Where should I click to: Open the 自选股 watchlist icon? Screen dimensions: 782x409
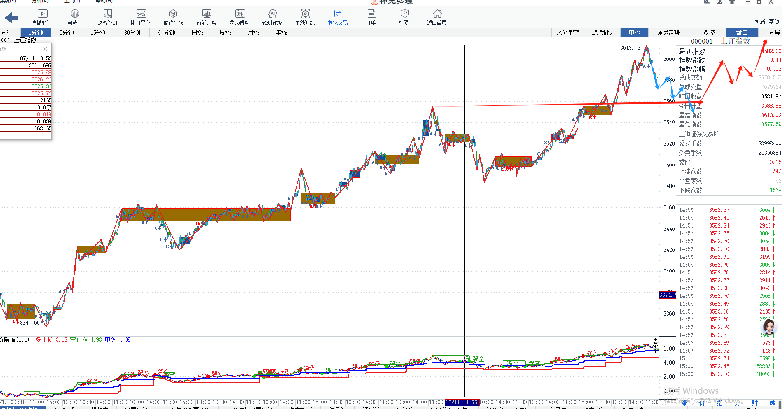pyautogui.click(x=74, y=17)
